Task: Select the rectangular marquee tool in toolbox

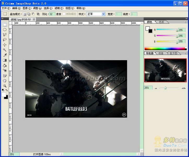Action: point(5,25)
